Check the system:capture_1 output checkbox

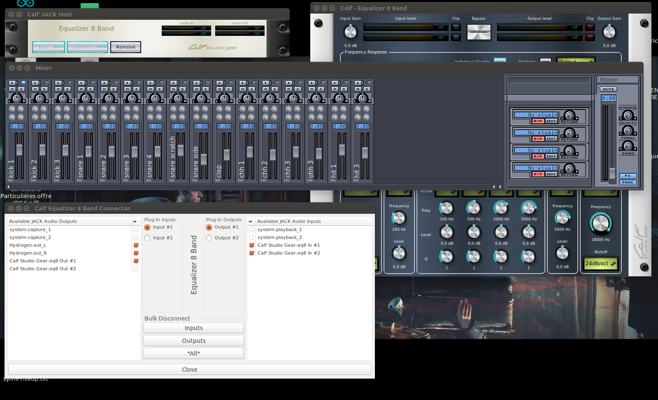pos(136,230)
